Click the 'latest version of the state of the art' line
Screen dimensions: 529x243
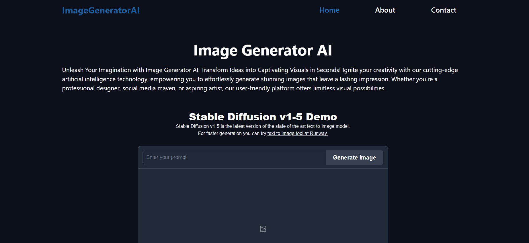(x=263, y=126)
